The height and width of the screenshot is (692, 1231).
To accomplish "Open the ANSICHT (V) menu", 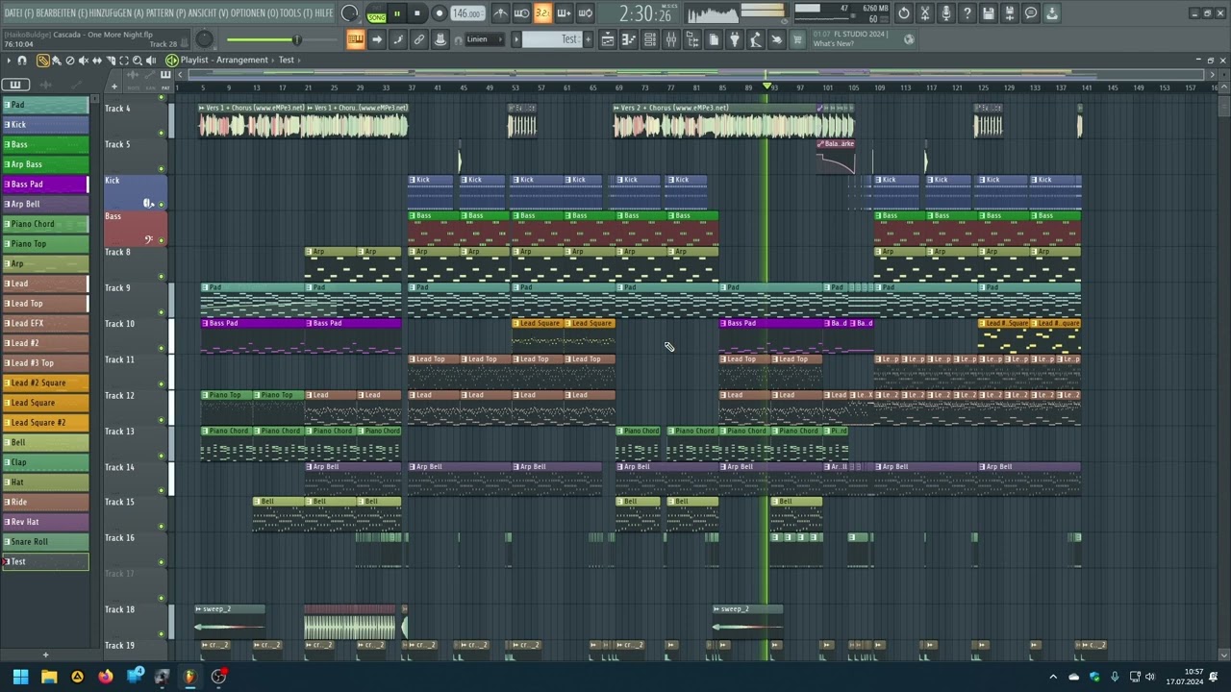I will 209,13.
